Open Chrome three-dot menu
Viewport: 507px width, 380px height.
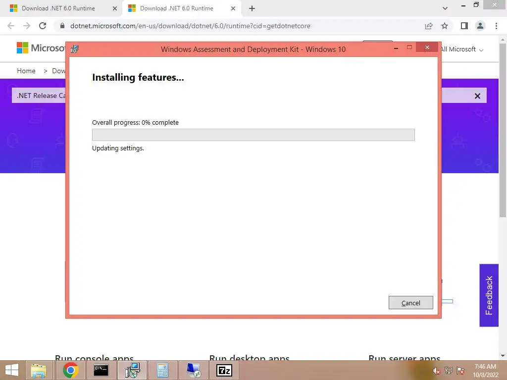(496, 26)
